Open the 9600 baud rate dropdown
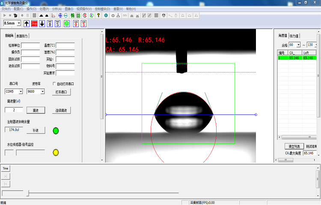This screenshot has width=321, height=205. [42, 92]
